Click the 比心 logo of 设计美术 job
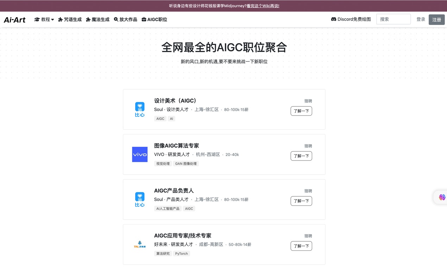Image resolution: width=447 pixels, height=267 pixels. click(x=140, y=109)
